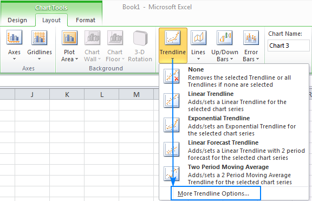Open the Chart Floor dropdown arrow
The width and height of the screenshot is (312, 201).
(123, 59)
